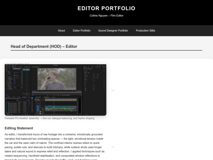Navigate to Production Stills page
Image resolution: width=213 pixels, height=160 pixels.
point(145,30)
